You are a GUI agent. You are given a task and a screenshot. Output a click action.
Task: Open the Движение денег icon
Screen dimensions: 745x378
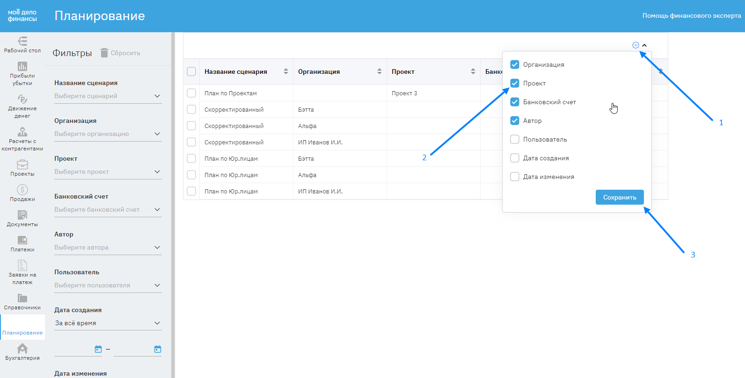click(x=22, y=99)
